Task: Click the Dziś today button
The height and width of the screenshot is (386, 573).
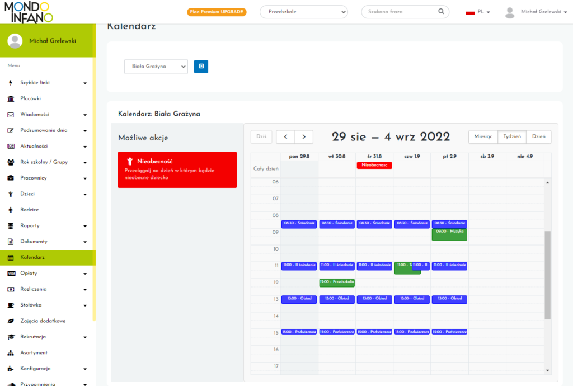Action: [261, 136]
